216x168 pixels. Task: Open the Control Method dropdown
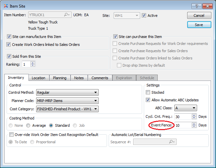(67, 93)
